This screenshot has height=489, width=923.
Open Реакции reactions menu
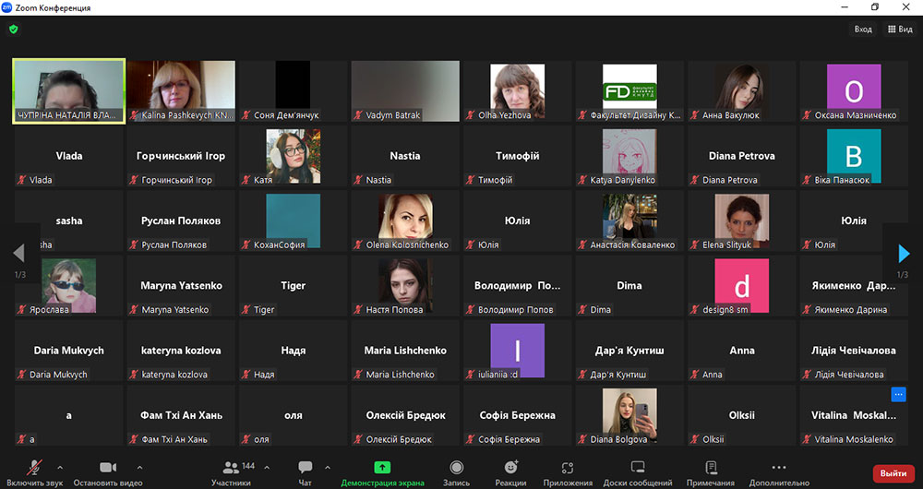[510, 472]
